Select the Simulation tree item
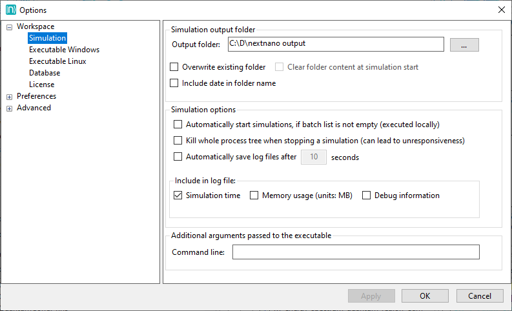Image resolution: width=512 pixels, height=311 pixels. click(x=47, y=38)
